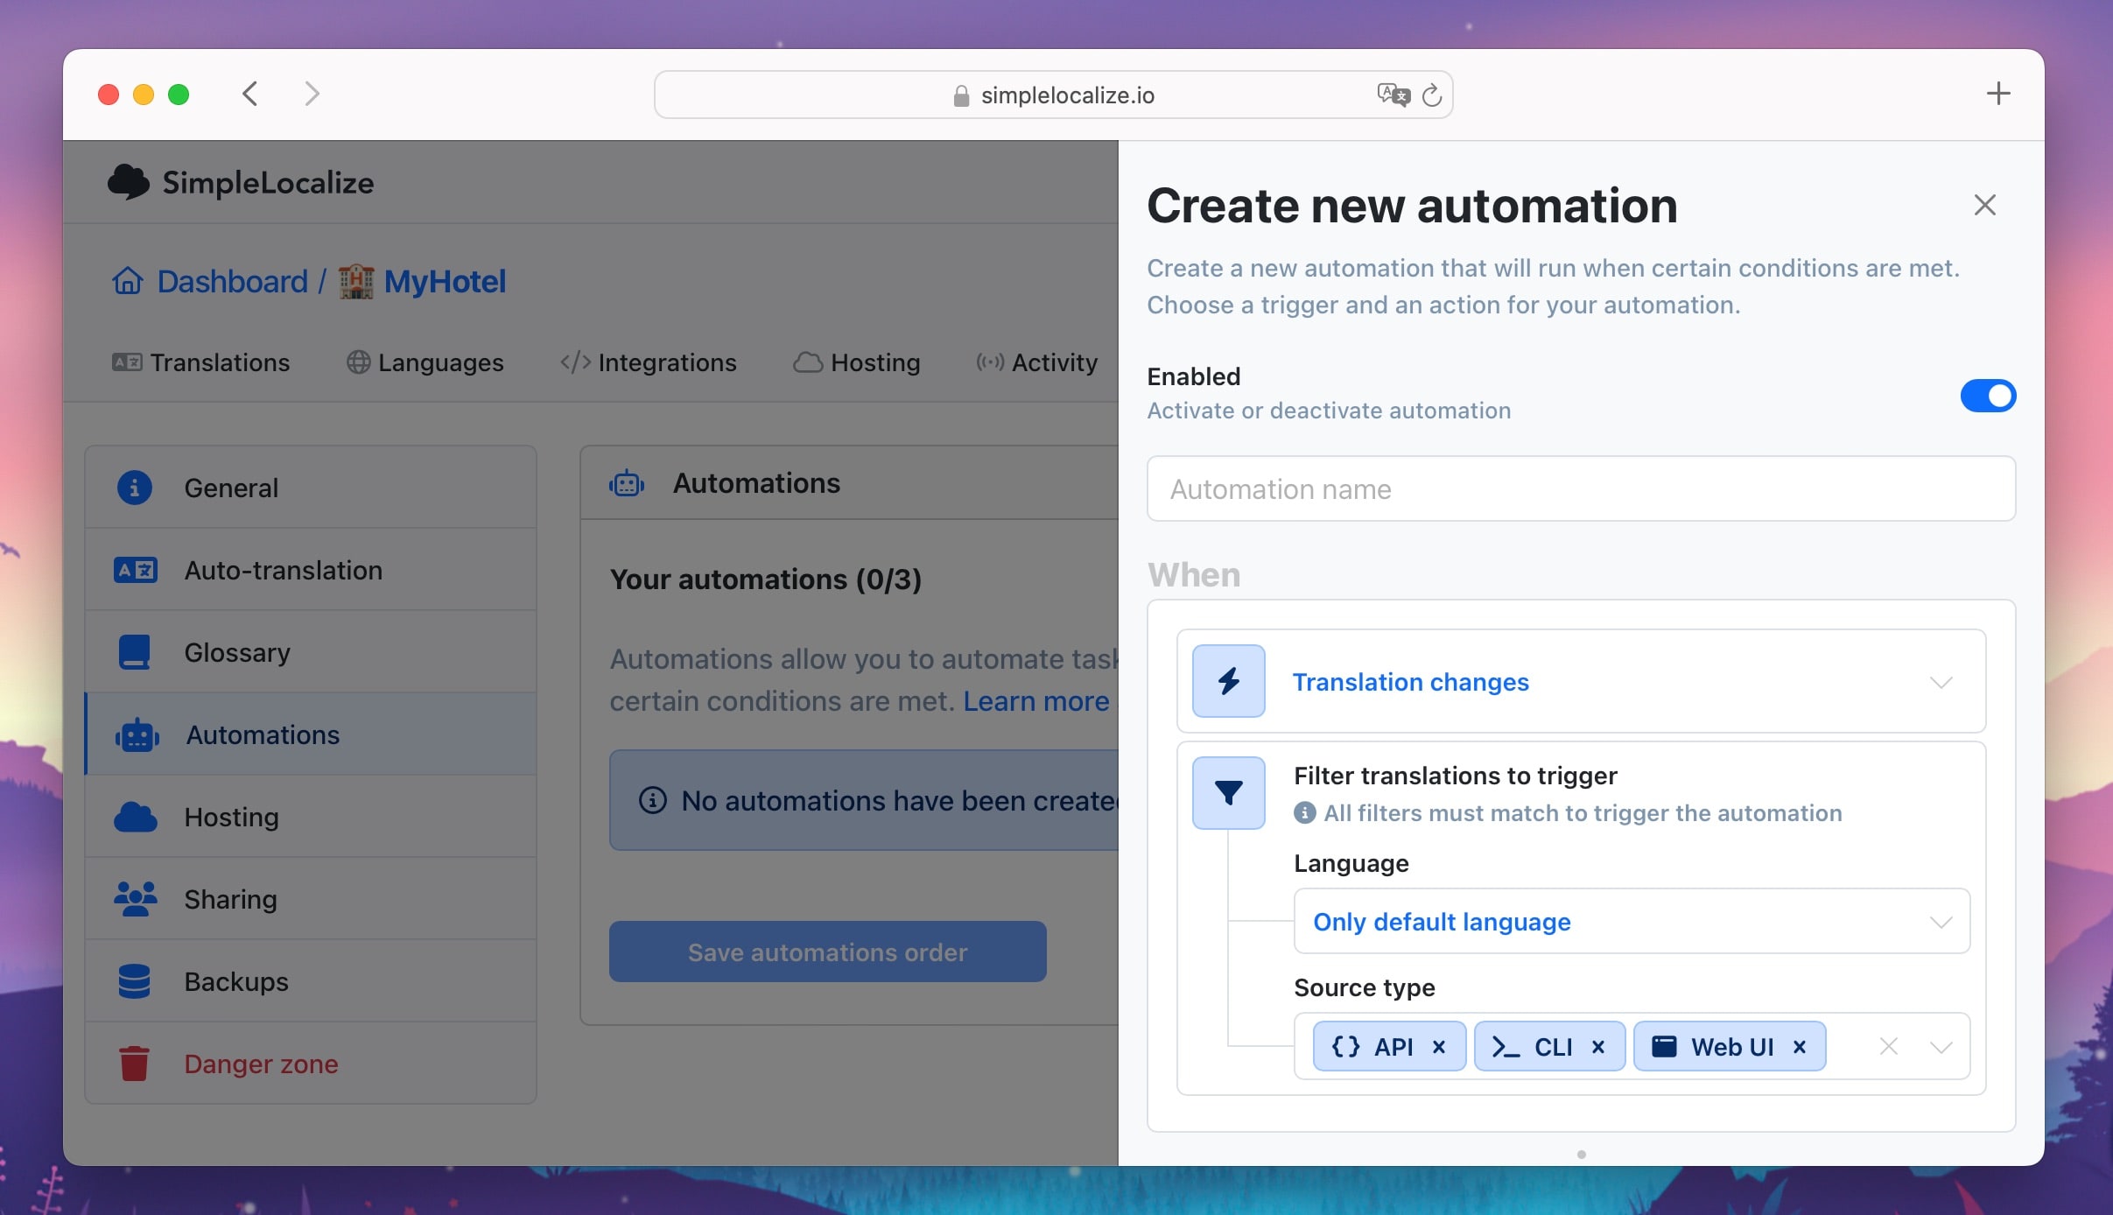The width and height of the screenshot is (2113, 1215).
Task: Remove the API source type tag
Action: coord(1439,1047)
